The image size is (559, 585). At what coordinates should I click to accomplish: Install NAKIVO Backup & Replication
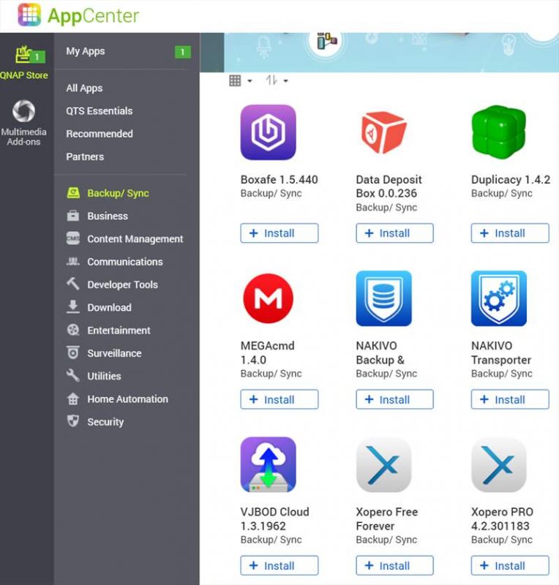pos(394,399)
